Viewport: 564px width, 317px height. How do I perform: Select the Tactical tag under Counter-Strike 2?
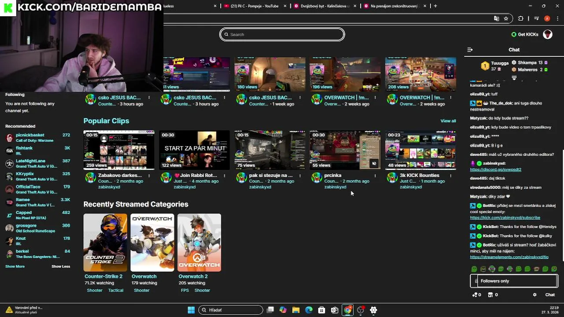[116, 291]
